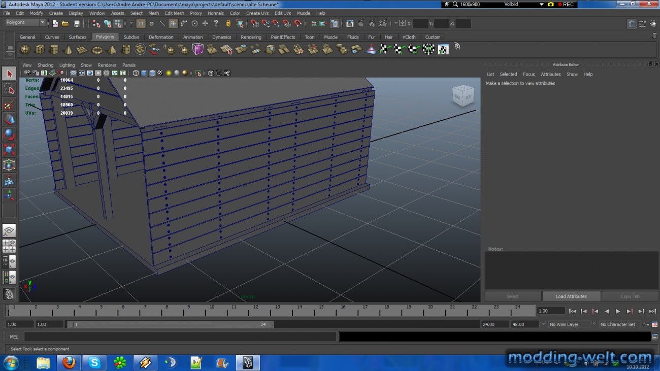Activate the Select tool arrow
This screenshot has width=660, height=371.
point(9,74)
